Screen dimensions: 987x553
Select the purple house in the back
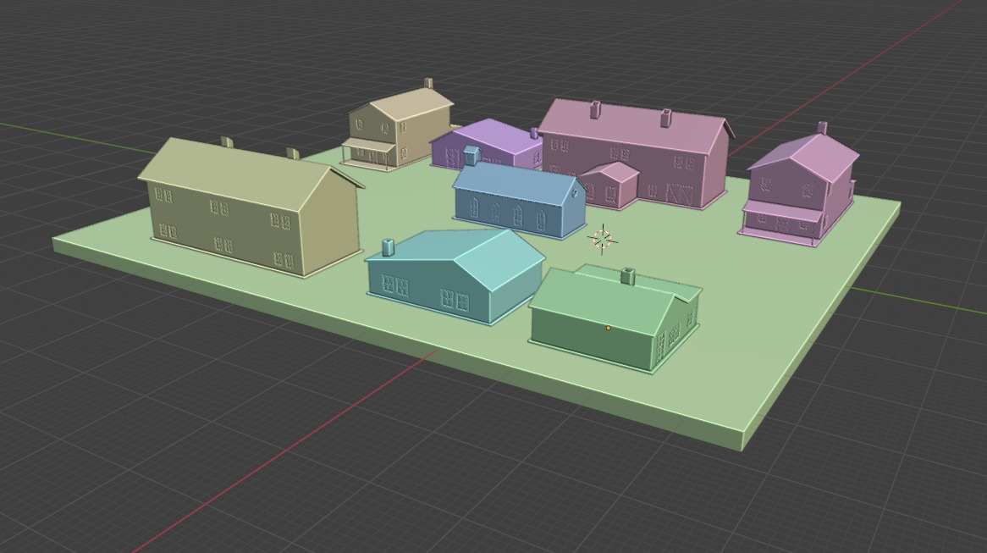(x=488, y=144)
